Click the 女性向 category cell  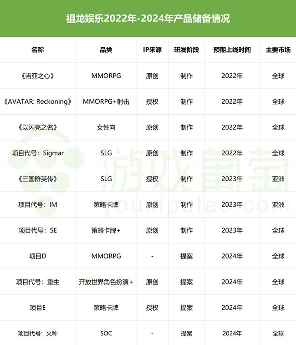(x=106, y=127)
